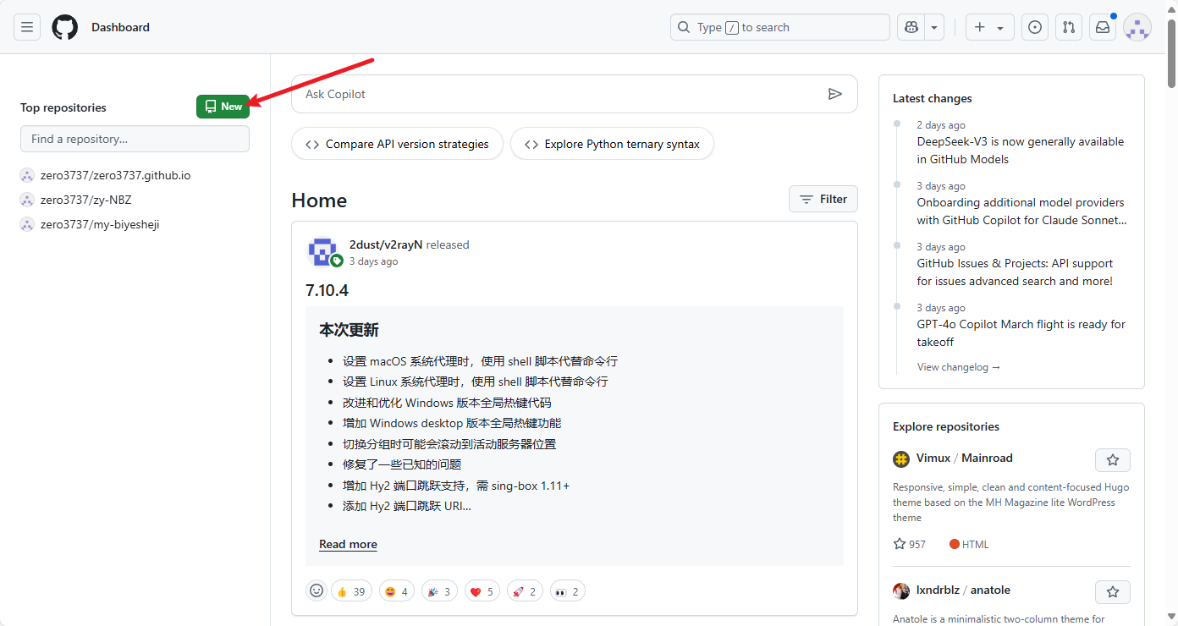Toggle the party popper reaction with 3
This screenshot has width=1178, height=626.
click(440, 591)
